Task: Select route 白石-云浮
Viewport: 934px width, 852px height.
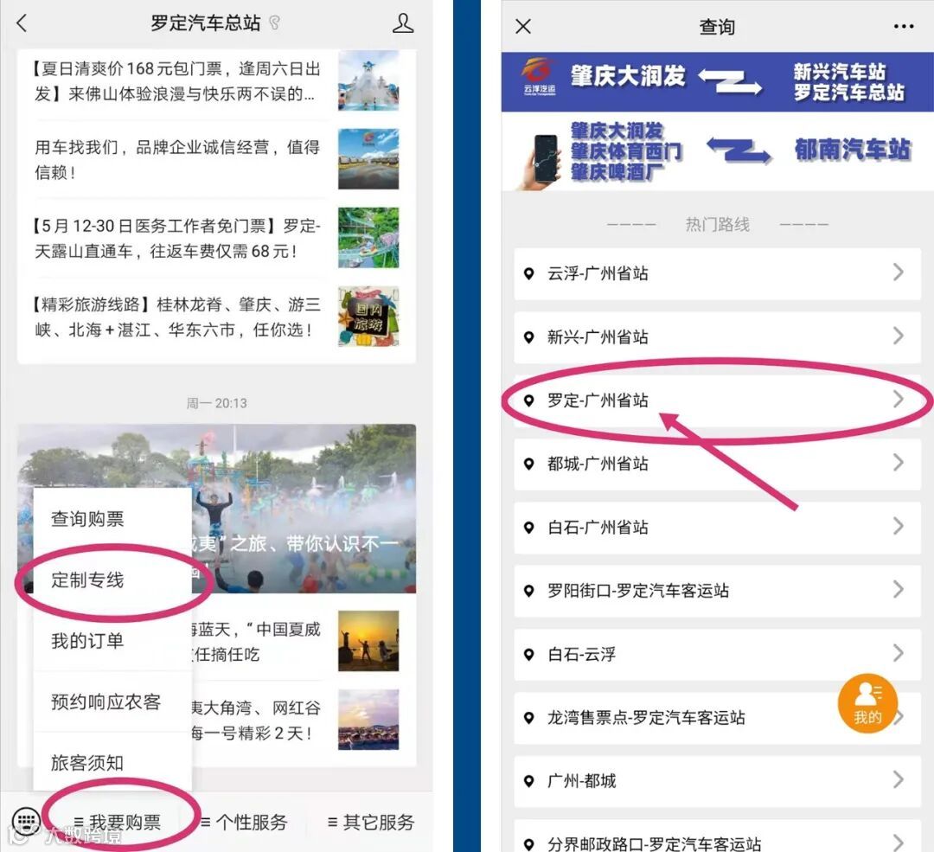Action: click(x=717, y=655)
